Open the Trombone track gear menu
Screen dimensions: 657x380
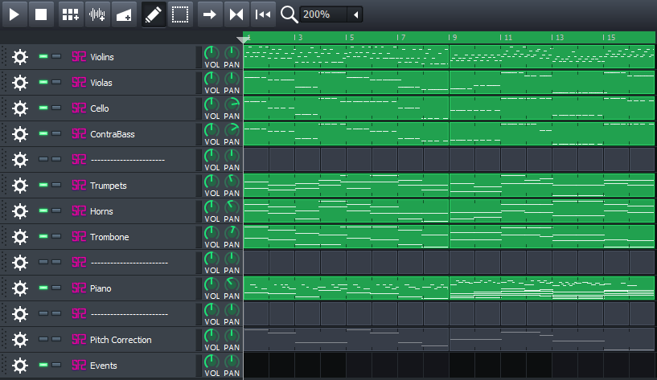pyautogui.click(x=19, y=237)
